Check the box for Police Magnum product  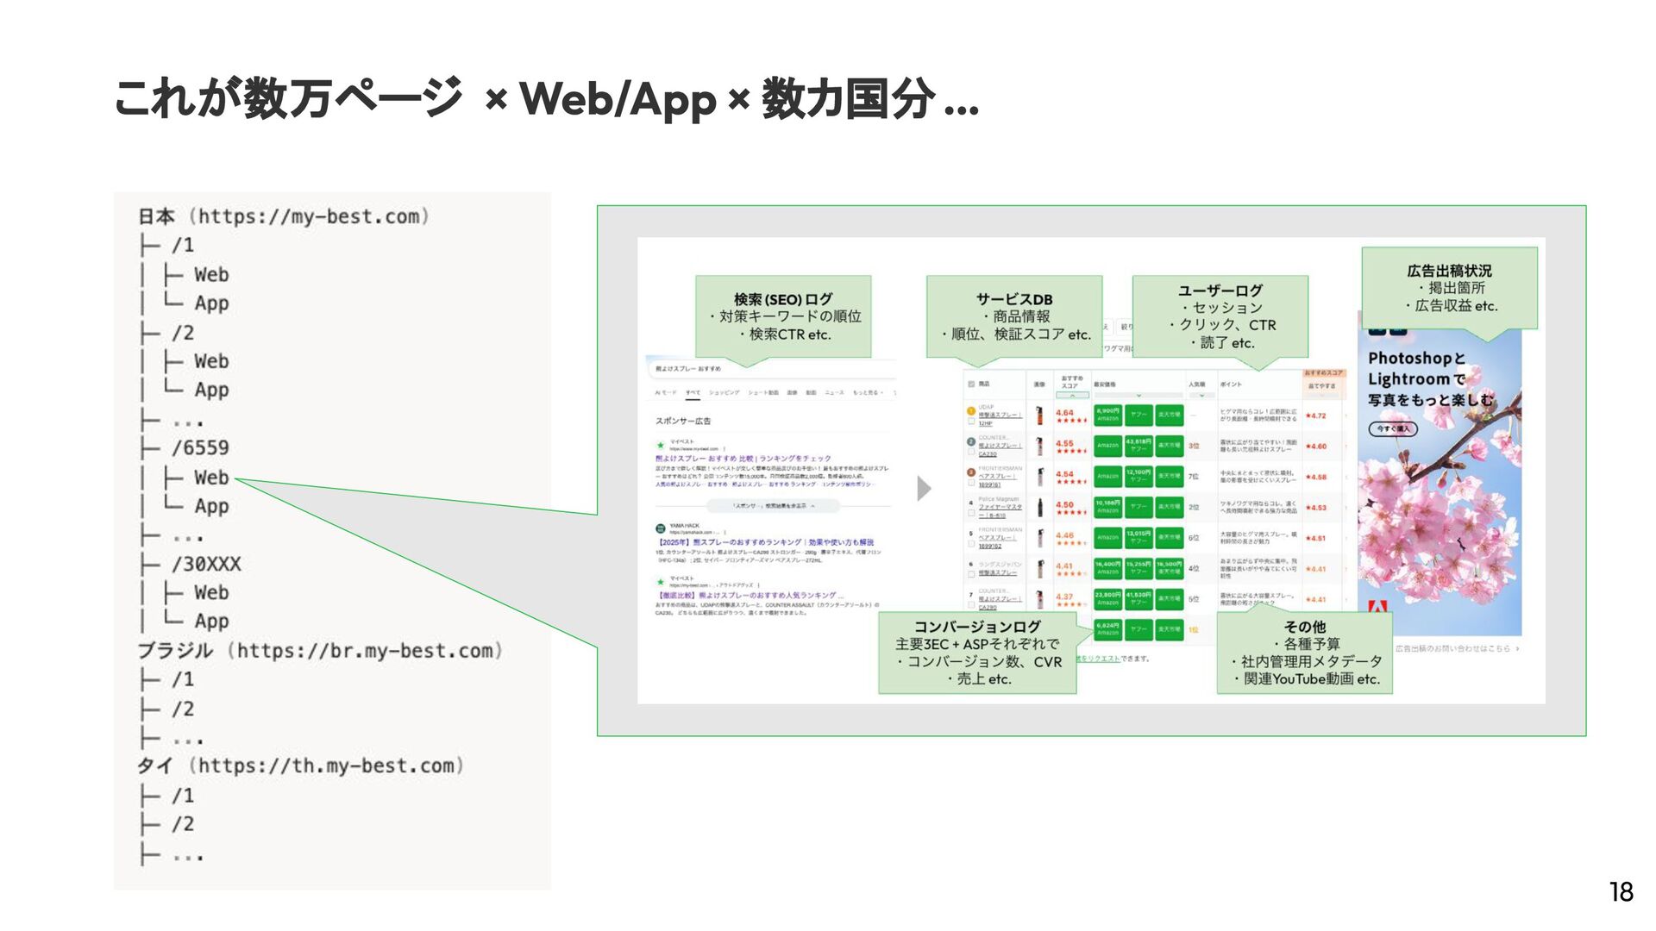(972, 515)
